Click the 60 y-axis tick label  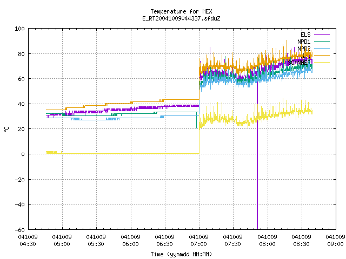(x=22, y=79)
